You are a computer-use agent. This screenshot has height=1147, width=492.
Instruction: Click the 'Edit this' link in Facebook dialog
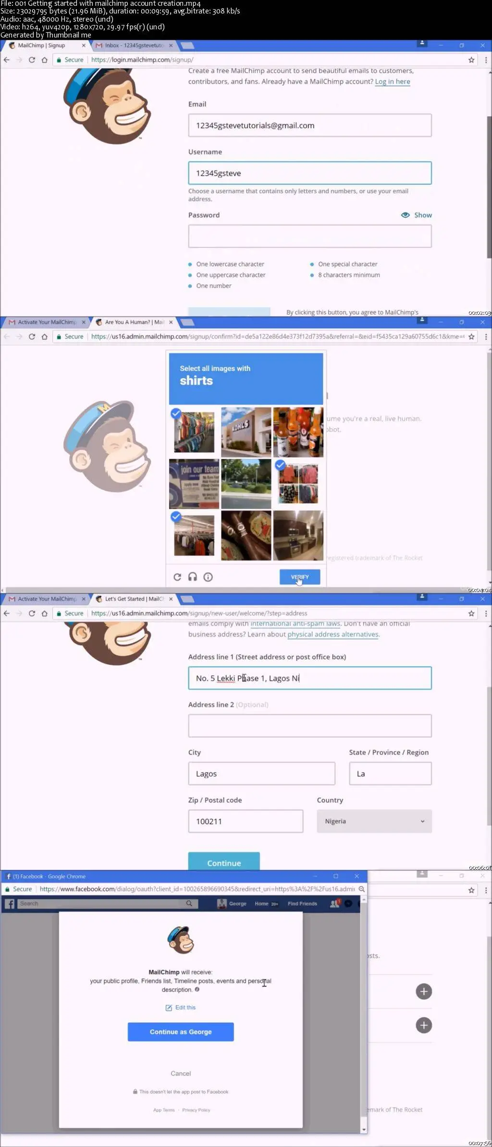click(x=181, y=1007)
